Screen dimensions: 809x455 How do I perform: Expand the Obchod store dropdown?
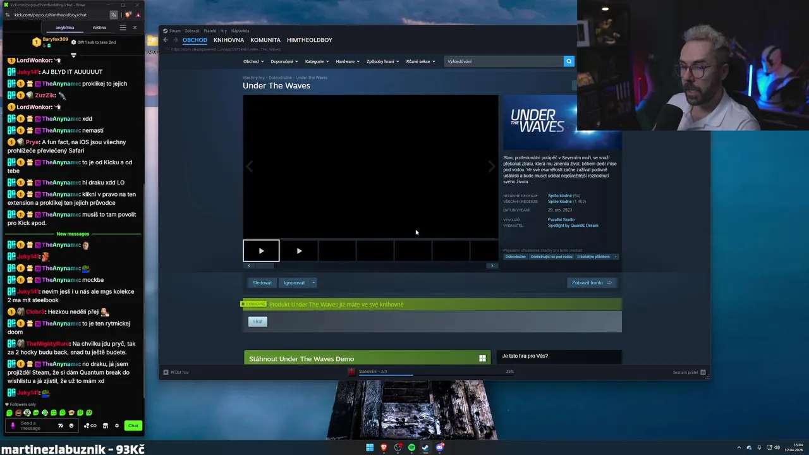pos(253,61)
